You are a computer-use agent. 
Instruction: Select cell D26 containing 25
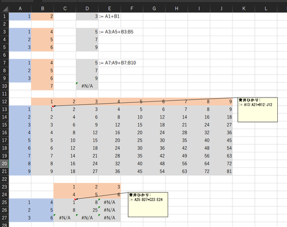87,210
